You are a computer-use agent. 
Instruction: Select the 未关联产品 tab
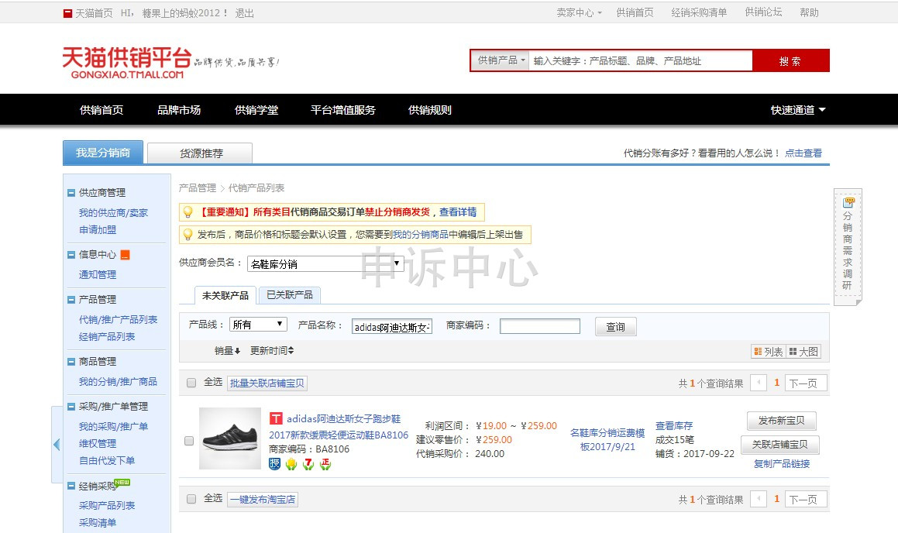(x=225, y=295)
